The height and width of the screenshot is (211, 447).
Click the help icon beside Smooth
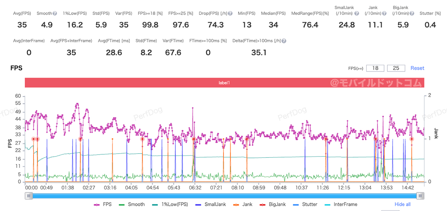[55, 13]
